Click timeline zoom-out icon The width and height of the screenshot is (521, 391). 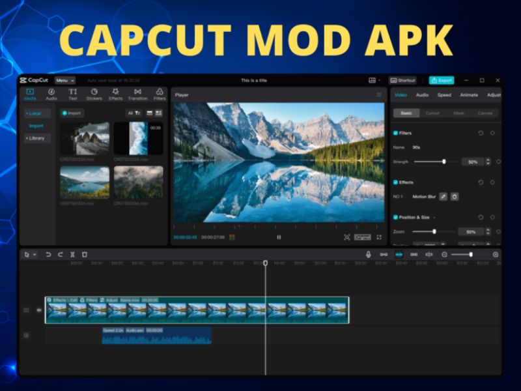click(444, 255)
